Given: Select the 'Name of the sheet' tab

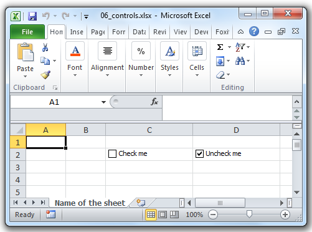Looking at the screenshot, I should 90,203.
